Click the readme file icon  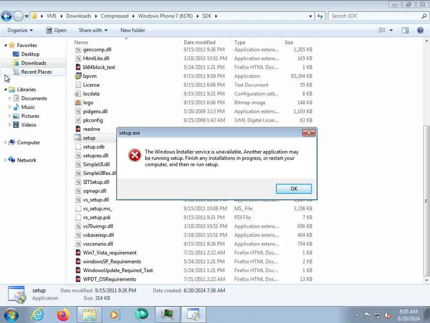(78, 129)
